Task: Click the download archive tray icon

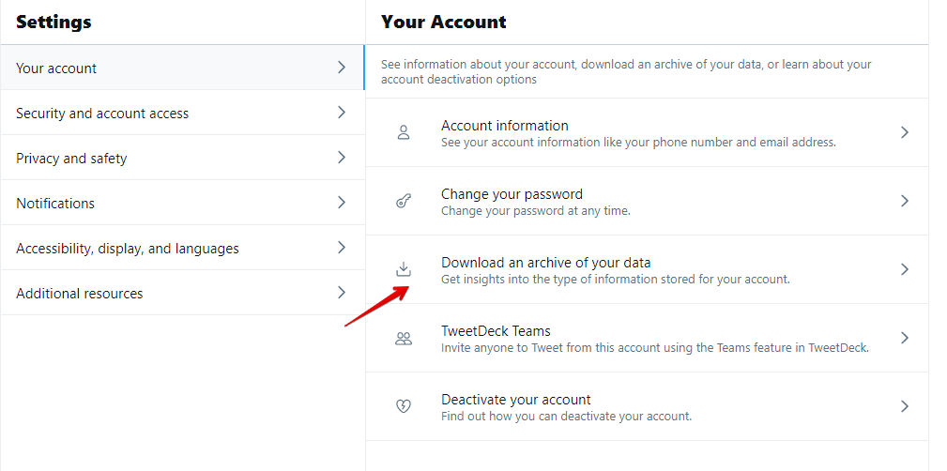Action: pos(404,270)
